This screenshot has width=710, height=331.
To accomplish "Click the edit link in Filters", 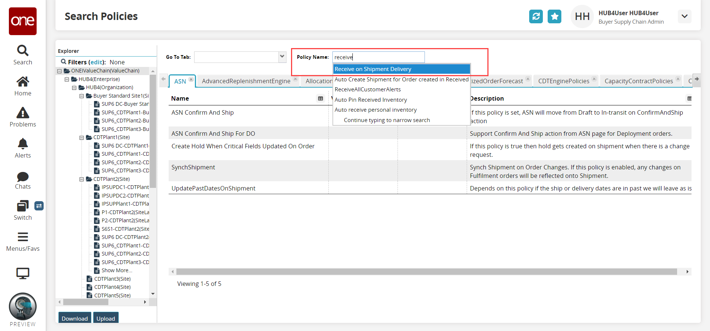I will click(96, 62).
